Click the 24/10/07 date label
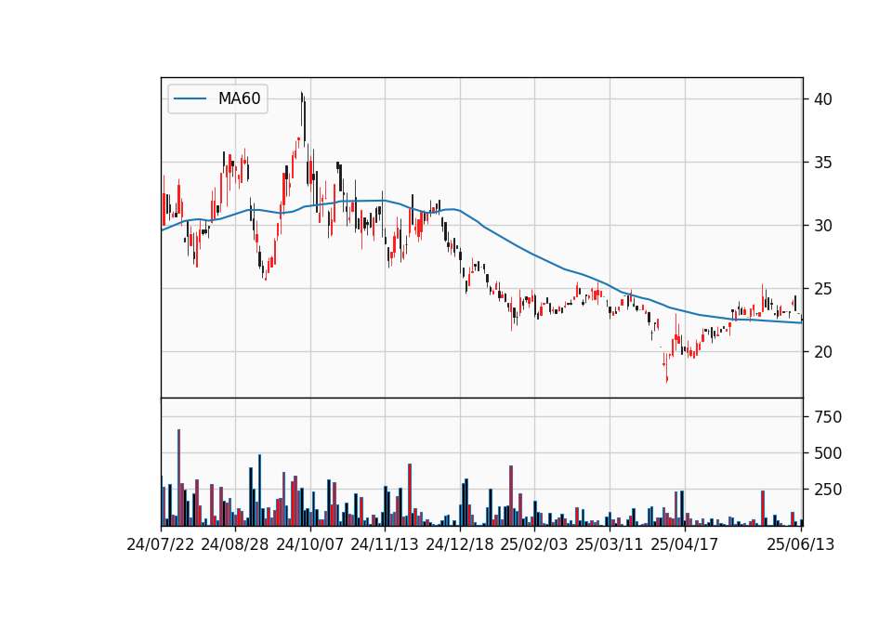Screen dimensions: 892x641 310,544
